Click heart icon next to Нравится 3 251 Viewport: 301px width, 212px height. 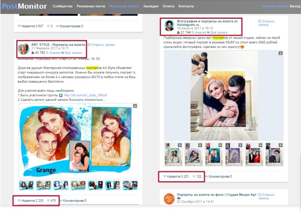tap(165, 176)
